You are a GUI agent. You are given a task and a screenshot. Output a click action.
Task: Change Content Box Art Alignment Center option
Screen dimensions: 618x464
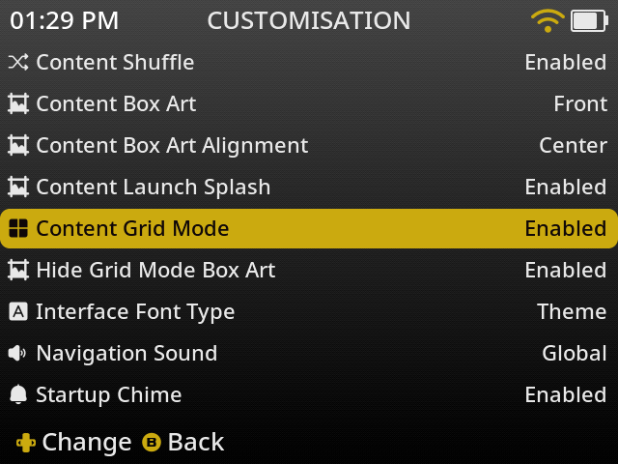point(573,146)
